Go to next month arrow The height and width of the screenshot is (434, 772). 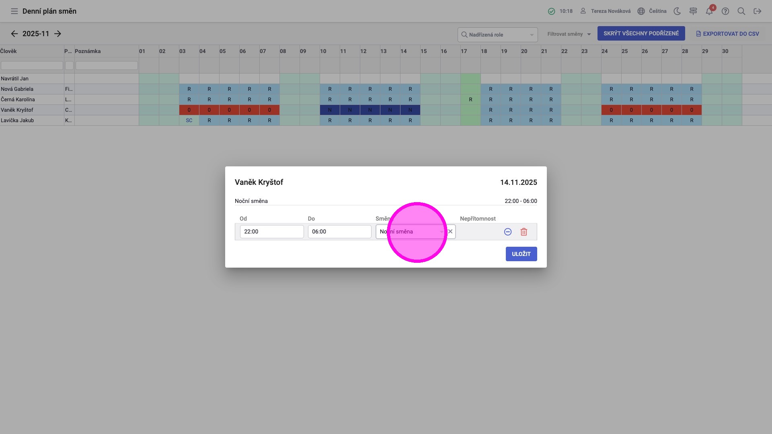(57, 34)
